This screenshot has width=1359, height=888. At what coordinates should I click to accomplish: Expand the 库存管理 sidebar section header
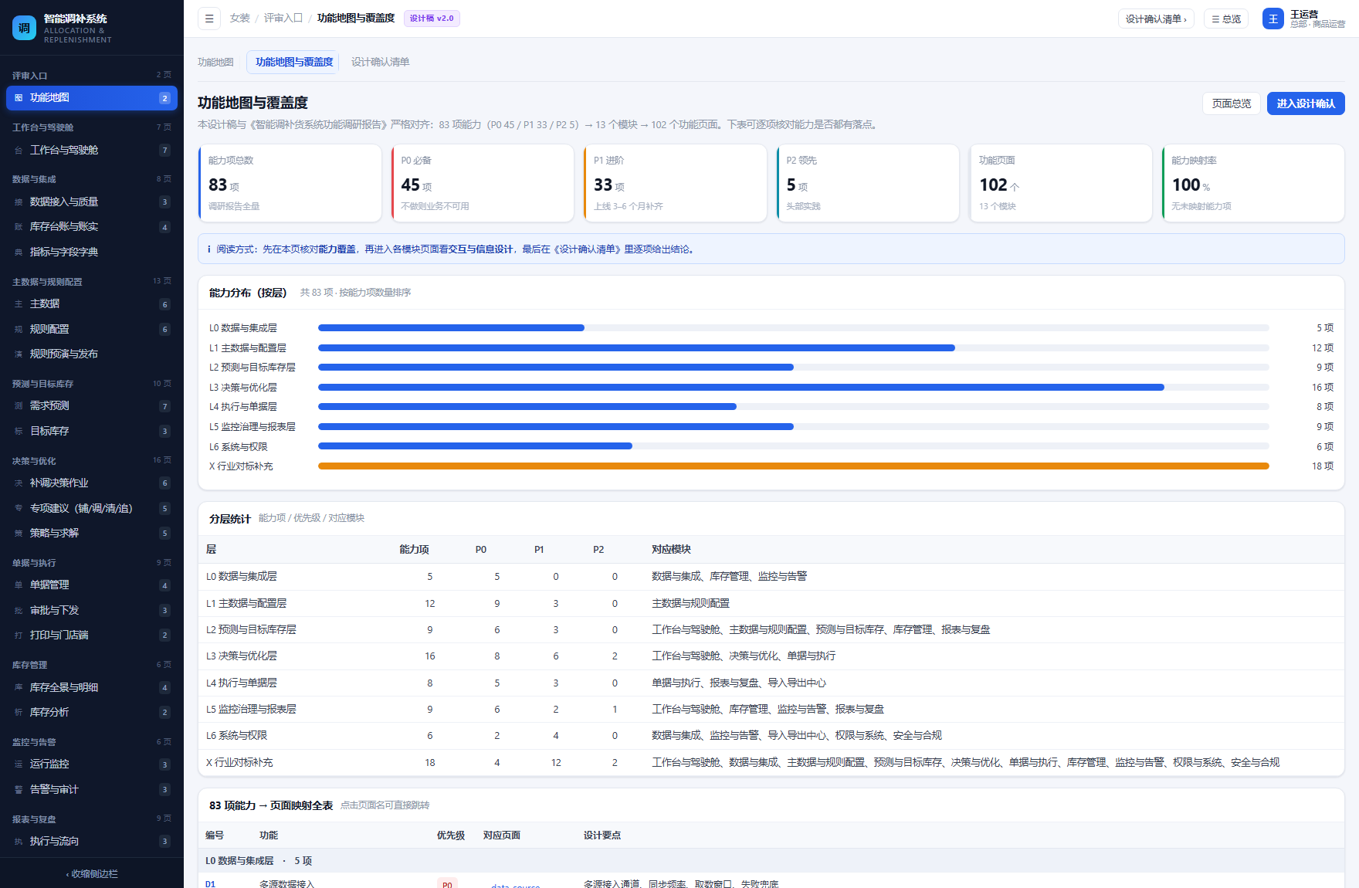(x=92, y=665)
